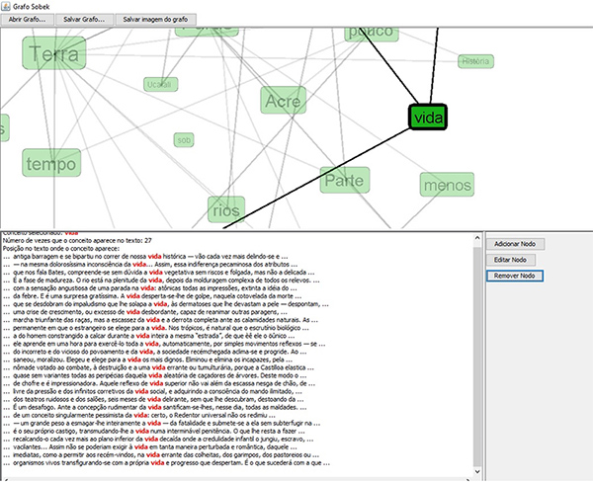Select the Parte graph node

[345, 181]
